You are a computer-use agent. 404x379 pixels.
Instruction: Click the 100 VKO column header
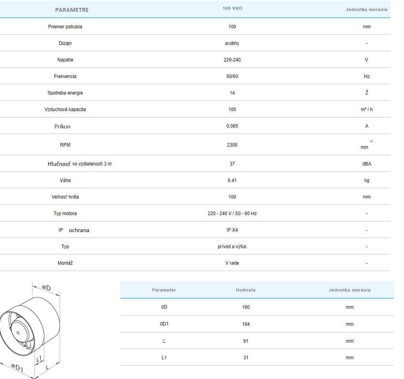232,8
